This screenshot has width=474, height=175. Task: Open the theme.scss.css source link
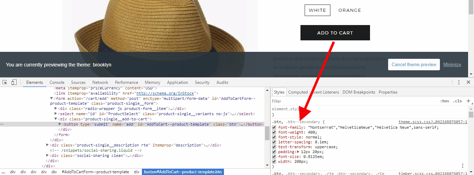tap(433, 122)
